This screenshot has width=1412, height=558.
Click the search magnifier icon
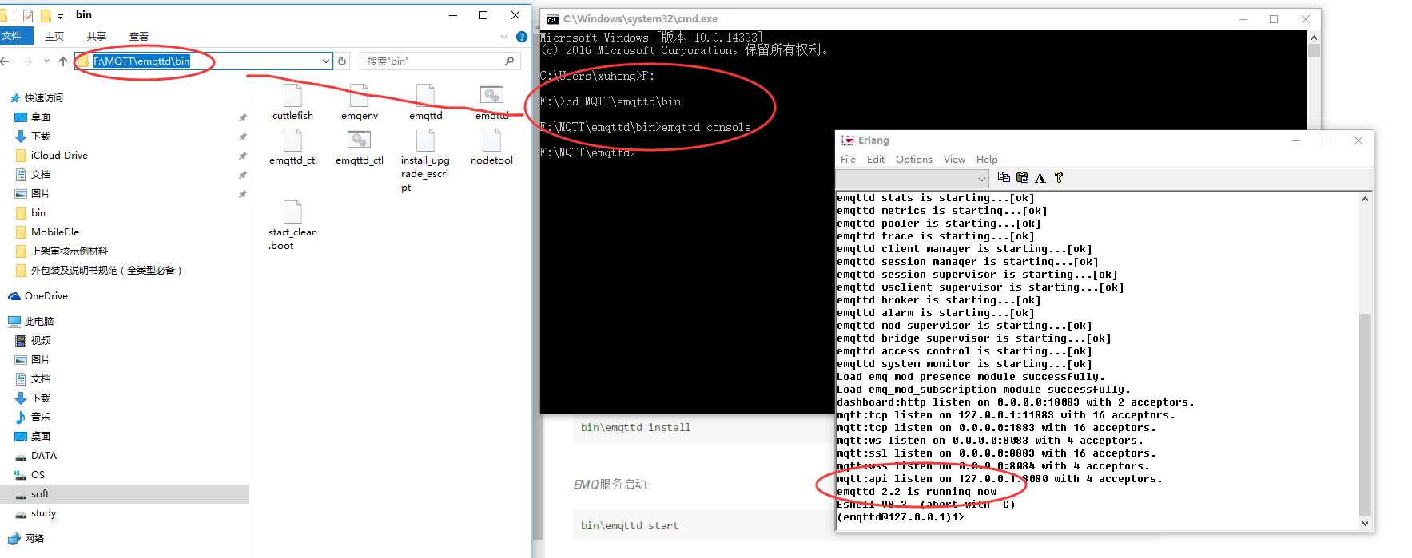(x=510, y=61)
